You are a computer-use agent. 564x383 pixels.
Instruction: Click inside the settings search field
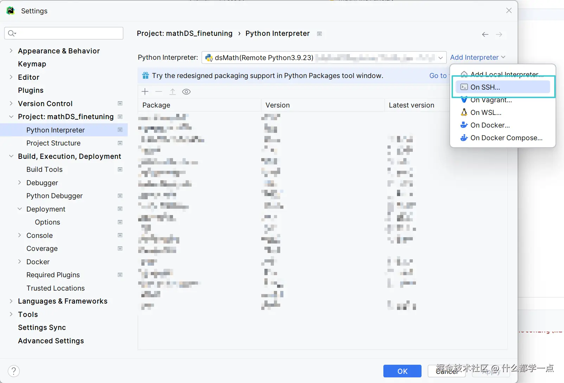[x=64, y=33]
